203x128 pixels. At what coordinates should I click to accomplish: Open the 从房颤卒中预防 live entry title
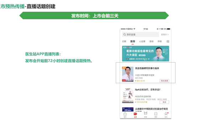151,109
